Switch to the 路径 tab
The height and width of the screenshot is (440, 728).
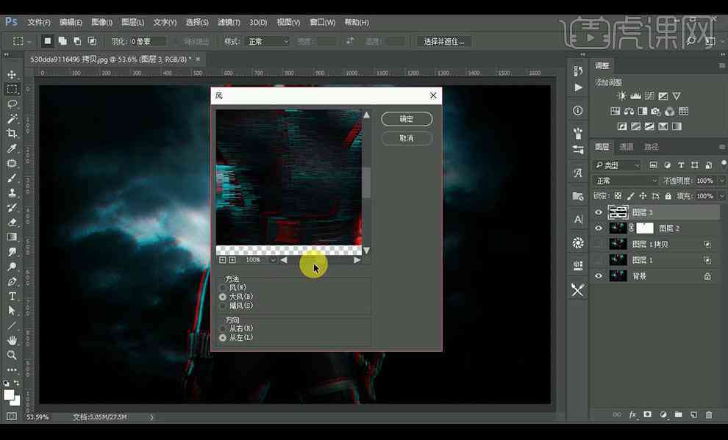[x=652, y=147]
